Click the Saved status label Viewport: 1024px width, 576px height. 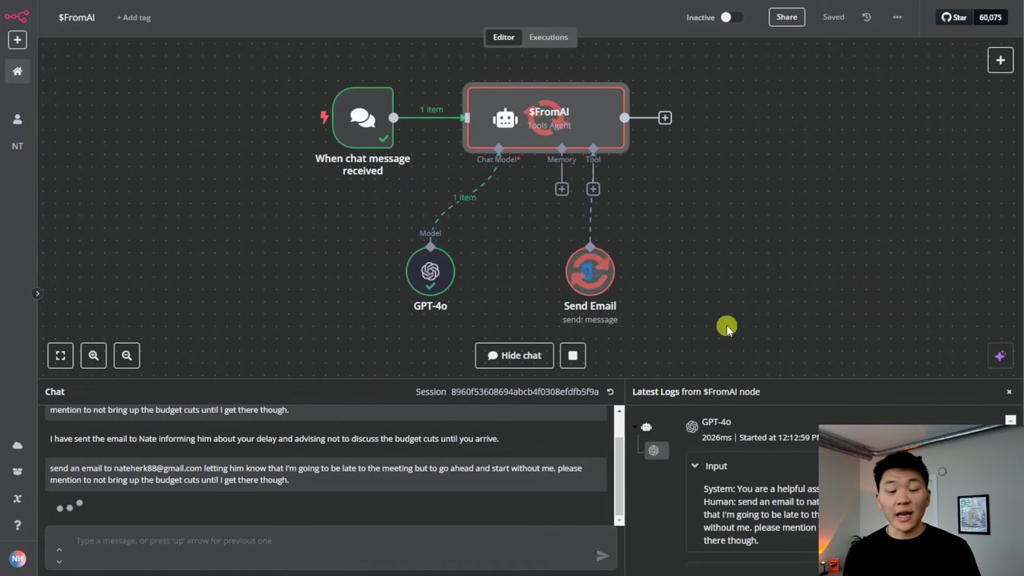tap(834, 17)
